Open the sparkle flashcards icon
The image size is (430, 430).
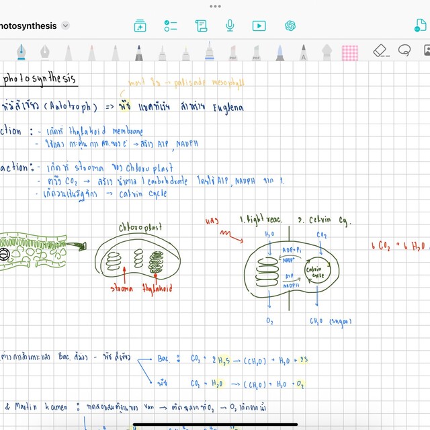(x=140, y=26)
